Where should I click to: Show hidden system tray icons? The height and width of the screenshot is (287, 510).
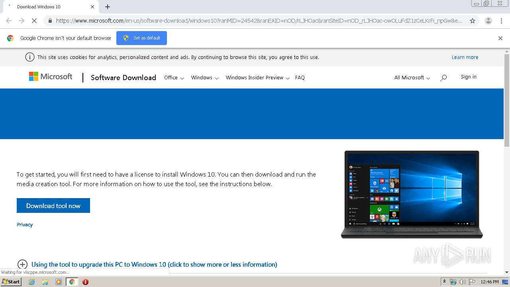pyautogui.click(x=444, y=282)
